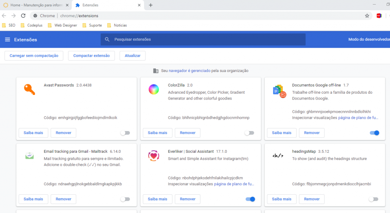Viewport: 390px width, 213px height.
Task: Switch to Home - Manutenção tab
Action: tap(36, 5)
